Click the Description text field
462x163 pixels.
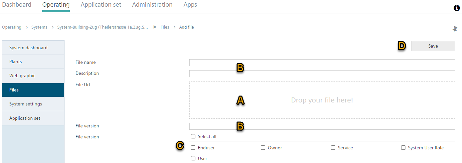[x=322, y=74]
